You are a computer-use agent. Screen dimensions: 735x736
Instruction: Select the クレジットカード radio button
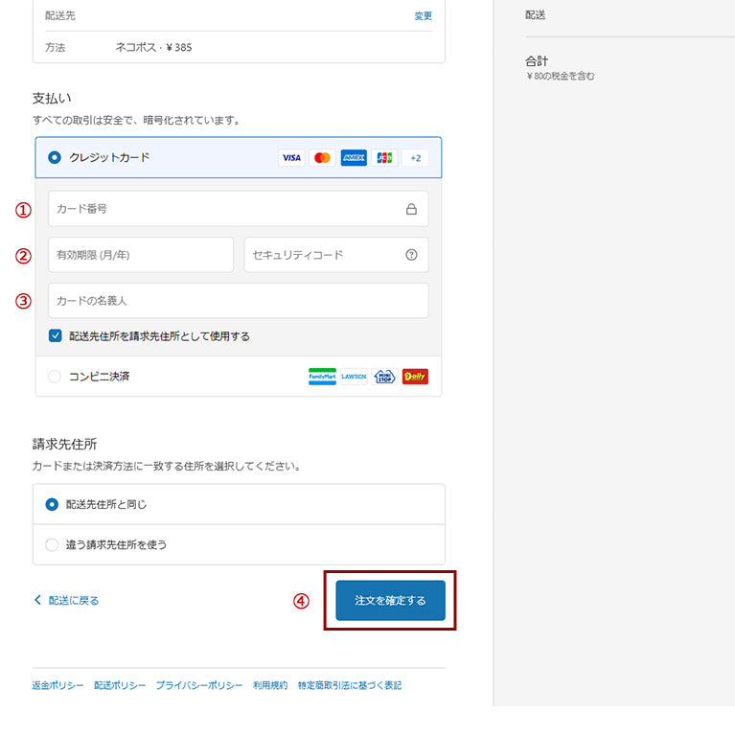pos(55,157)
